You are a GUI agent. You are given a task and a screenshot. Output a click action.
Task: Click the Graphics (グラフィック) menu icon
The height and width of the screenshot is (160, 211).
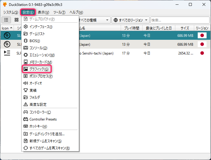click(26, 69)
